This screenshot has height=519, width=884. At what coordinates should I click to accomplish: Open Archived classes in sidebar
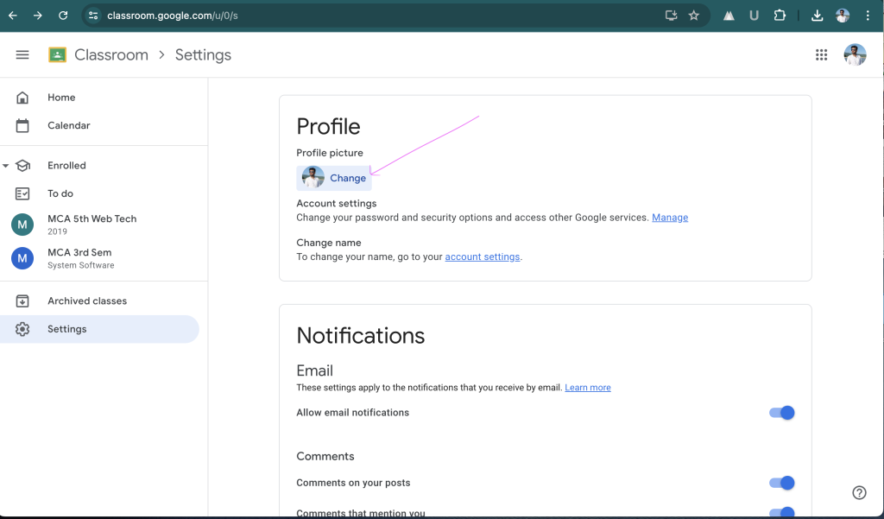pos(86,301)
